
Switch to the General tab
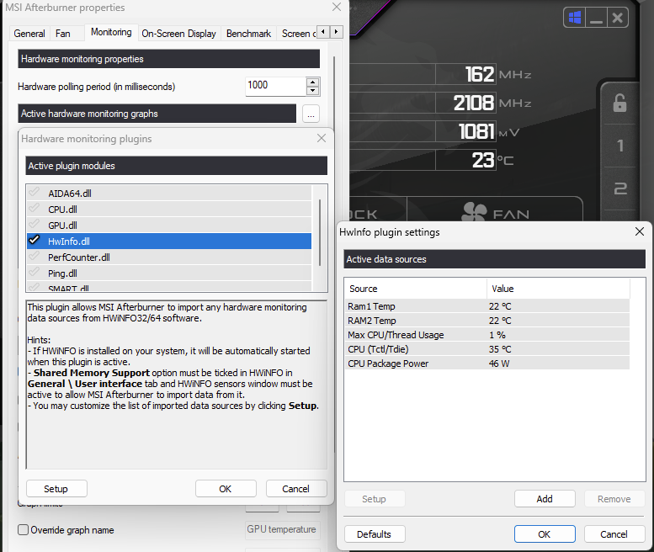click(x=29, y=34)
